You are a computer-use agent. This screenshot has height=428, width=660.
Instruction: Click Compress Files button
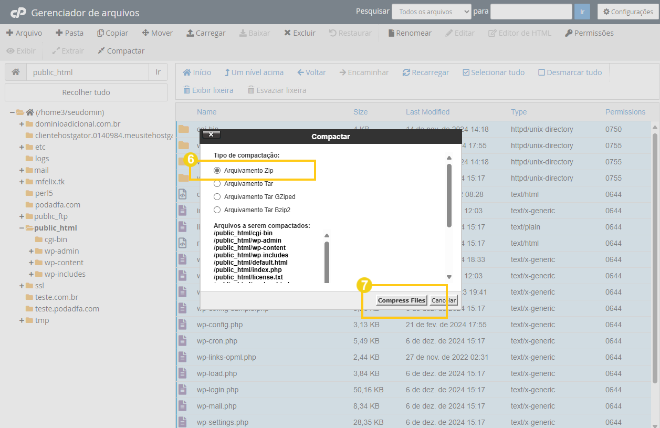[x=402, y=300]
